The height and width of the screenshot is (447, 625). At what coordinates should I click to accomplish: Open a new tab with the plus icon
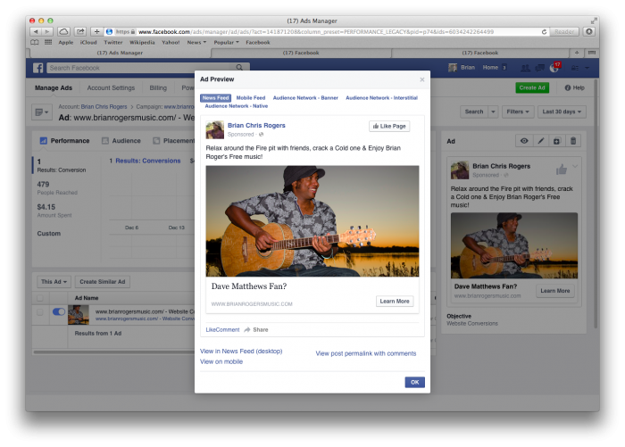tap(577, 53)
